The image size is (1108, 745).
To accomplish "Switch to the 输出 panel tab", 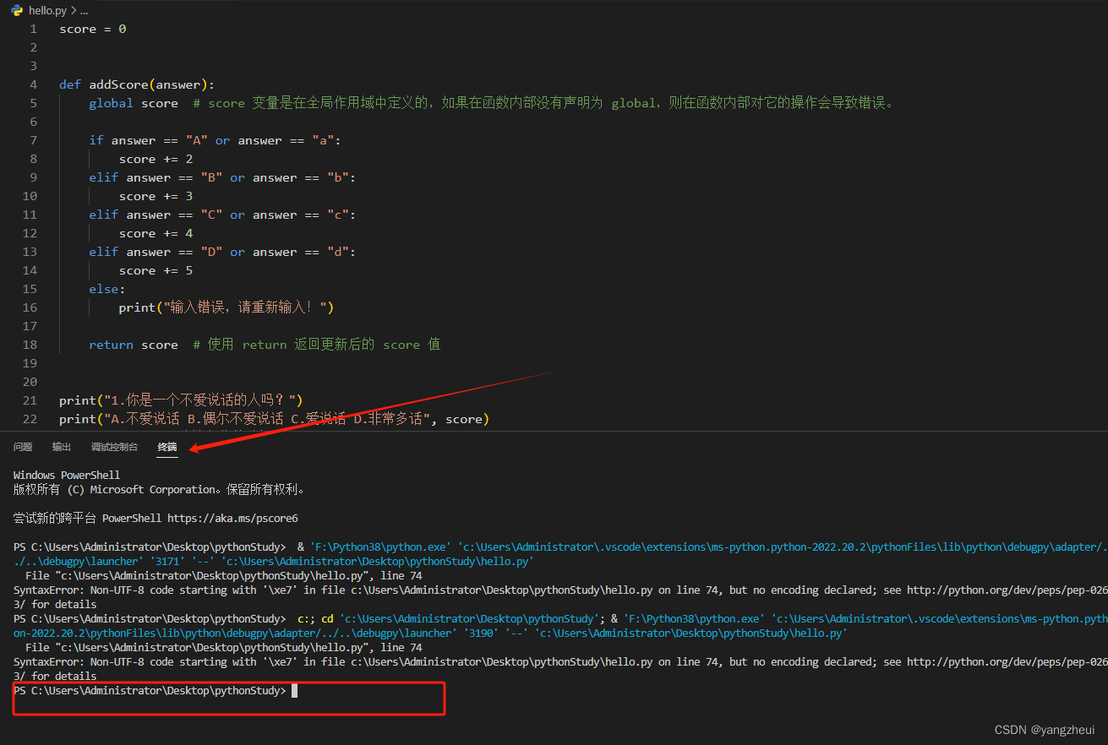I will pyautogui.click(x=62, y=447).
